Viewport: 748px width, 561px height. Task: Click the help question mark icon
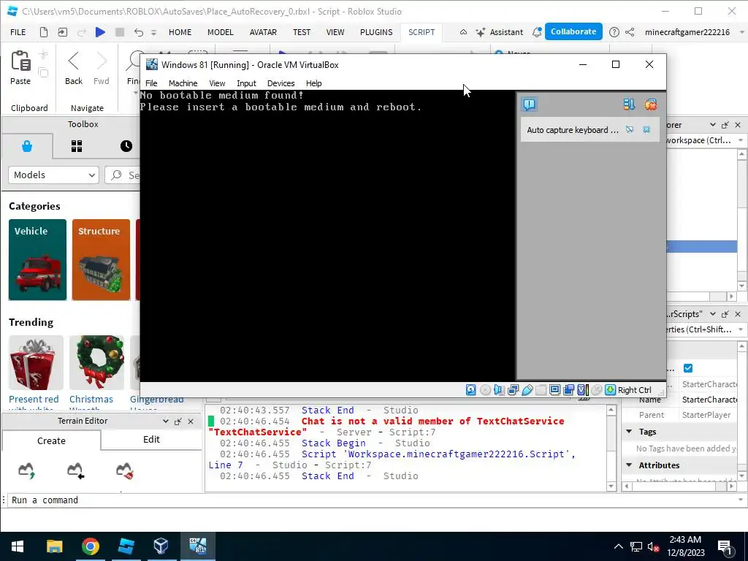point(614,32)
